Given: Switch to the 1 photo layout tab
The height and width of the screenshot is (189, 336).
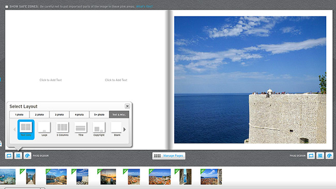Looking at the screenshot, I should point(19,115).
